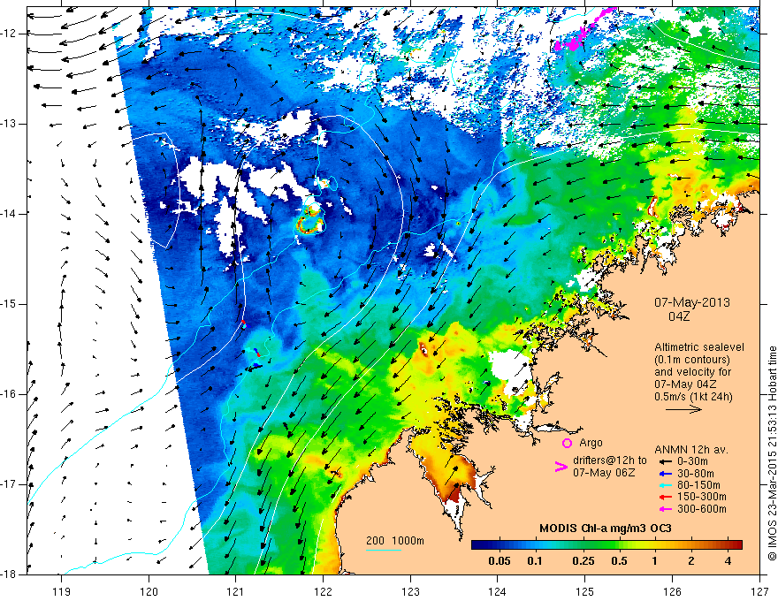Click the '300-600m' depth label
Viewport: 778px width, 601px height.
(x=702, y=509)
